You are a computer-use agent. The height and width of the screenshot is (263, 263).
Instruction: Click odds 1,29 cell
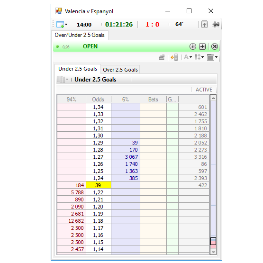99,143
